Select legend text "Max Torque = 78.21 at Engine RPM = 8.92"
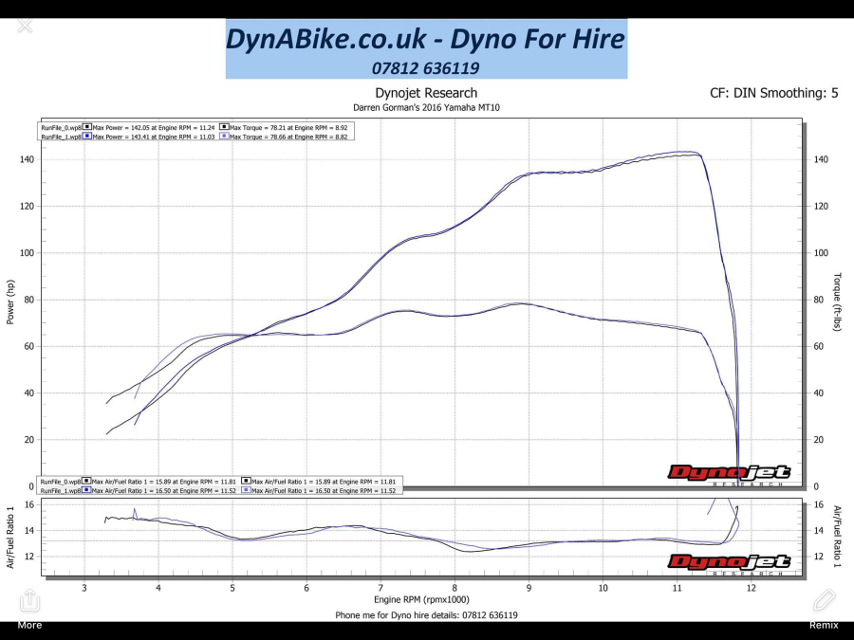The height and width of the screenshot is (640, 854). tap(288, 127)
